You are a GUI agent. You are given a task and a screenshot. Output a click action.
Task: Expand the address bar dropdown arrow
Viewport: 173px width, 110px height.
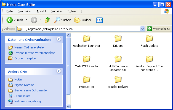(x=142, y=29)
